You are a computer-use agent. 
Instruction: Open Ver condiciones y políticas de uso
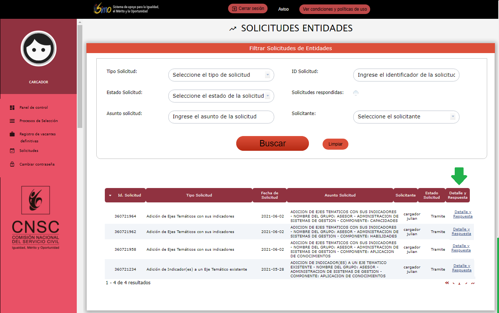point(334,9)
